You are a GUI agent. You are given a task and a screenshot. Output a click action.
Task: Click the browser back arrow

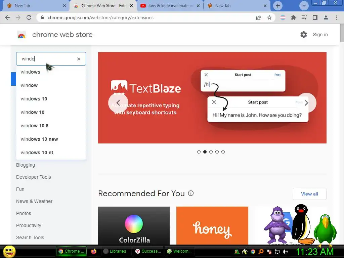click(7, 17)
